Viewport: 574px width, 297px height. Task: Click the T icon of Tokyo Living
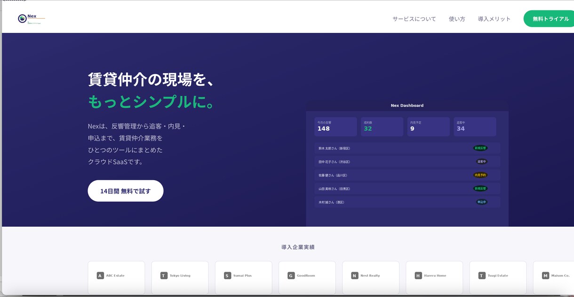pyautogui.click(x=164, y=275)
